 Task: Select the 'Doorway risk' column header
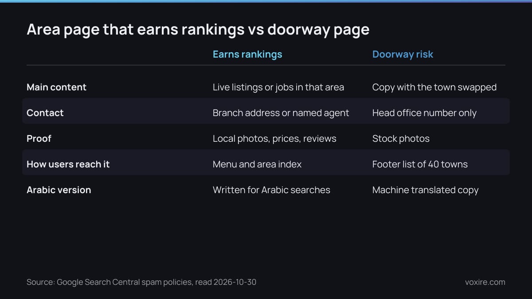(403, 54)
